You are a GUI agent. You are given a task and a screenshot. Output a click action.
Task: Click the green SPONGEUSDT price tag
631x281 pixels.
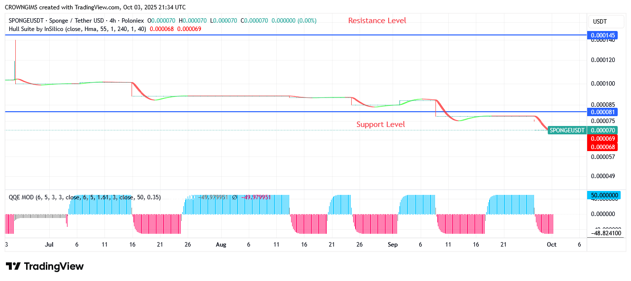coord(567,130)
